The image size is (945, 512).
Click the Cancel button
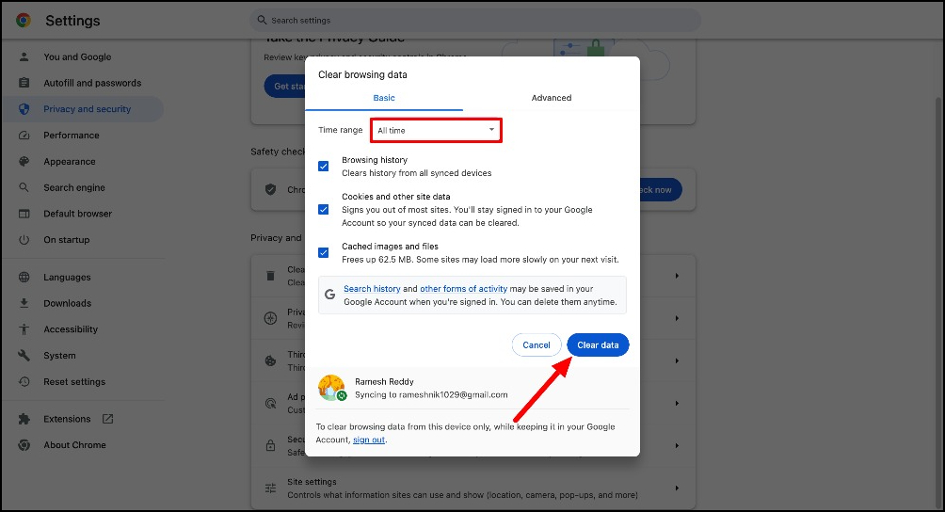click(x=537, y=345)
